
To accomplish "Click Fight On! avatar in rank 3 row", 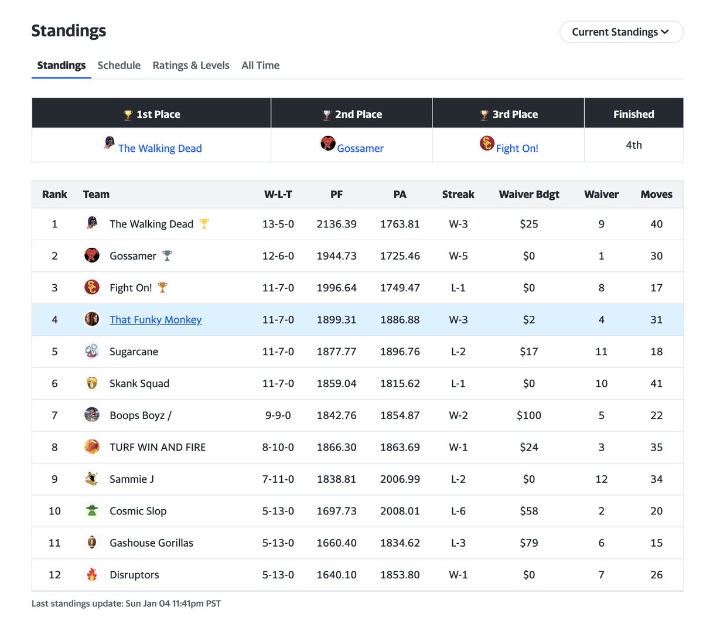I will [x=92, y=287].
